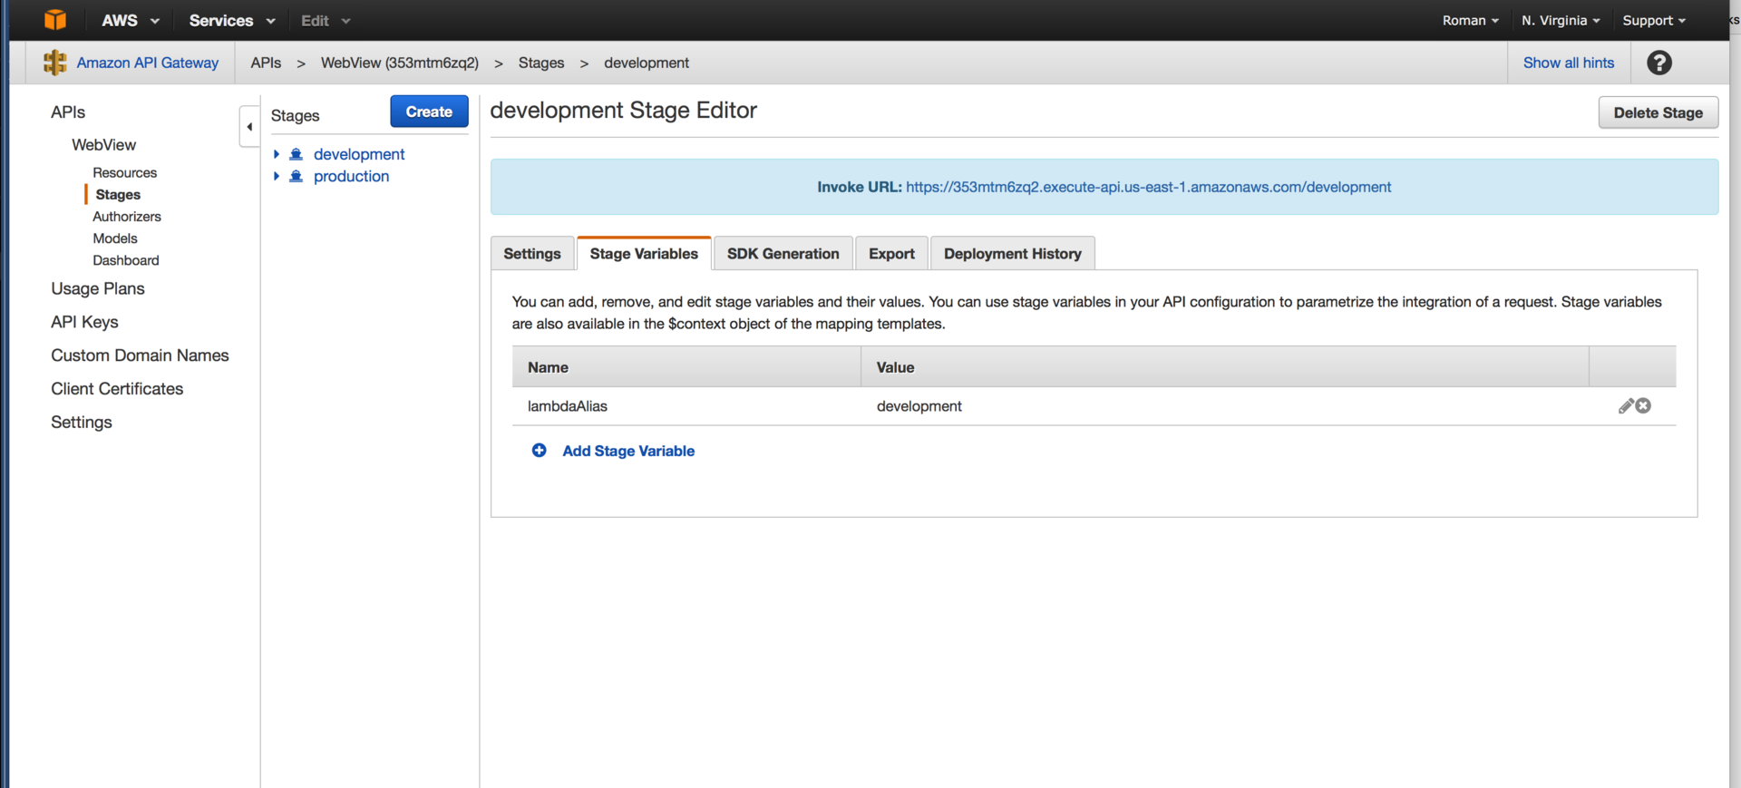The width and height of the screenshot is (1741, 788).
Task: Click the production stage icon
Action: (x=296, y=176)
